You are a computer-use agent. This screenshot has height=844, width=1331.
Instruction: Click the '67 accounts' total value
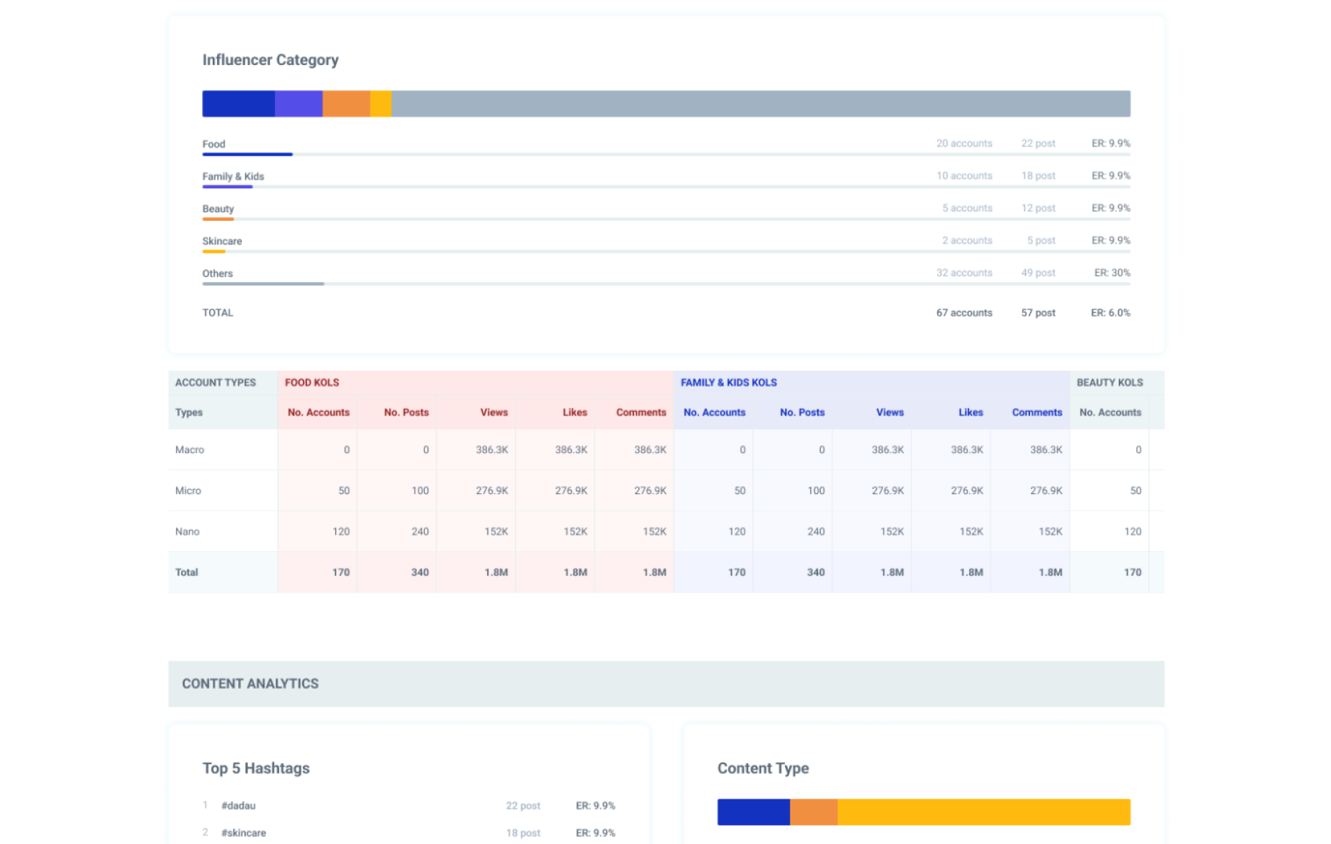click(x=964, y=313)
